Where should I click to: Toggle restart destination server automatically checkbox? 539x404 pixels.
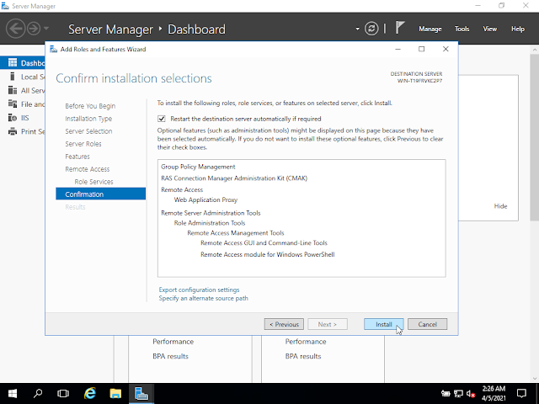pos(161,119)
